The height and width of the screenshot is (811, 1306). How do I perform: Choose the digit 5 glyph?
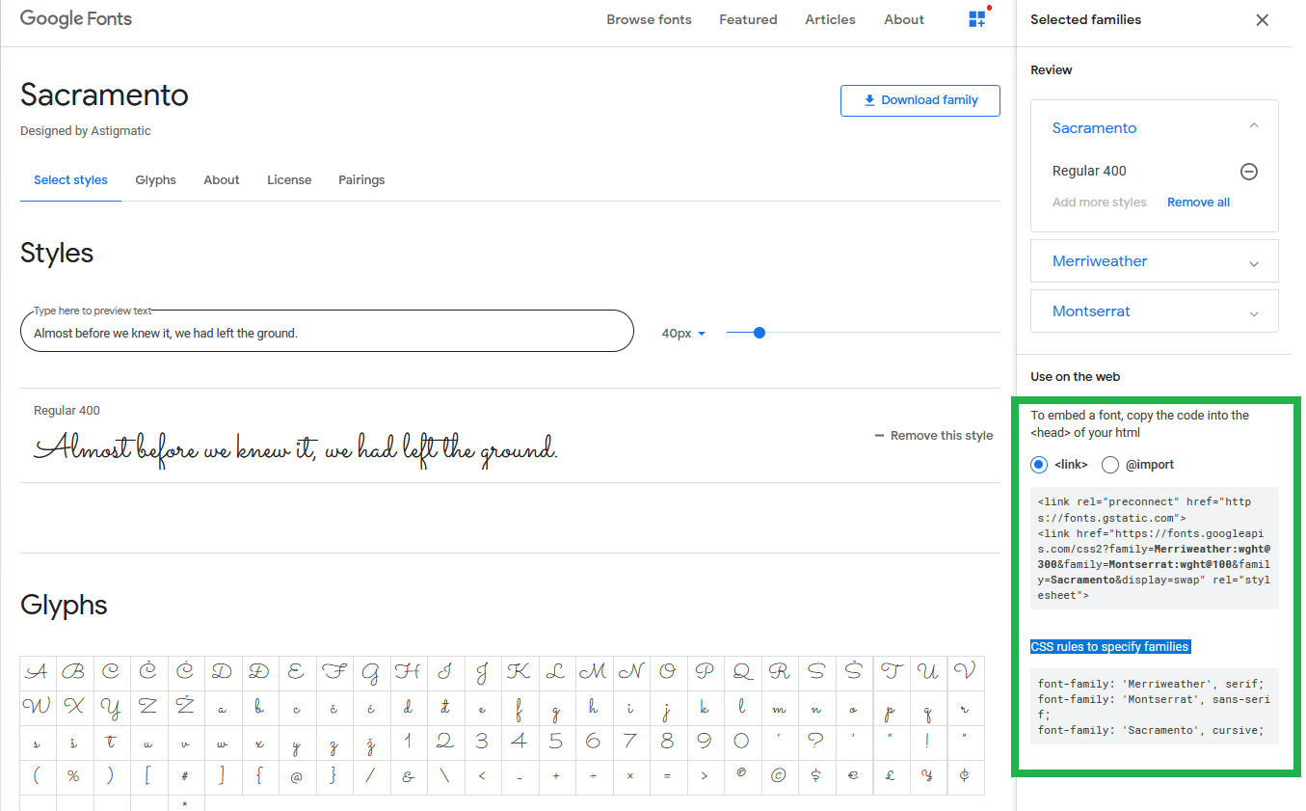556,742
